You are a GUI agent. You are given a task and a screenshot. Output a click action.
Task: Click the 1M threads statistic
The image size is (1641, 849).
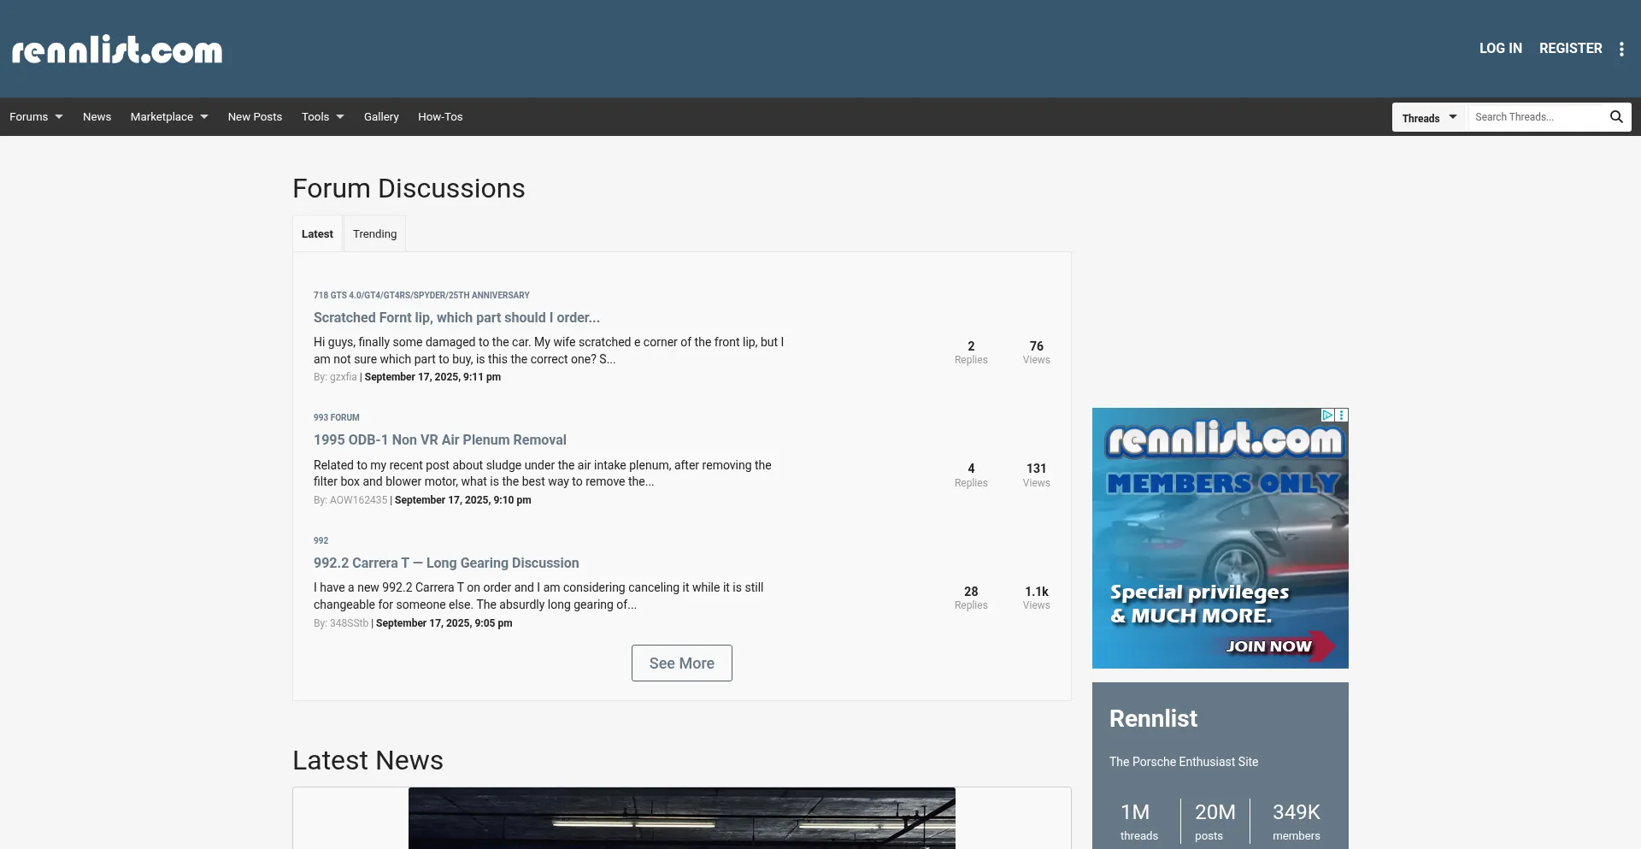click(1138, 822)
